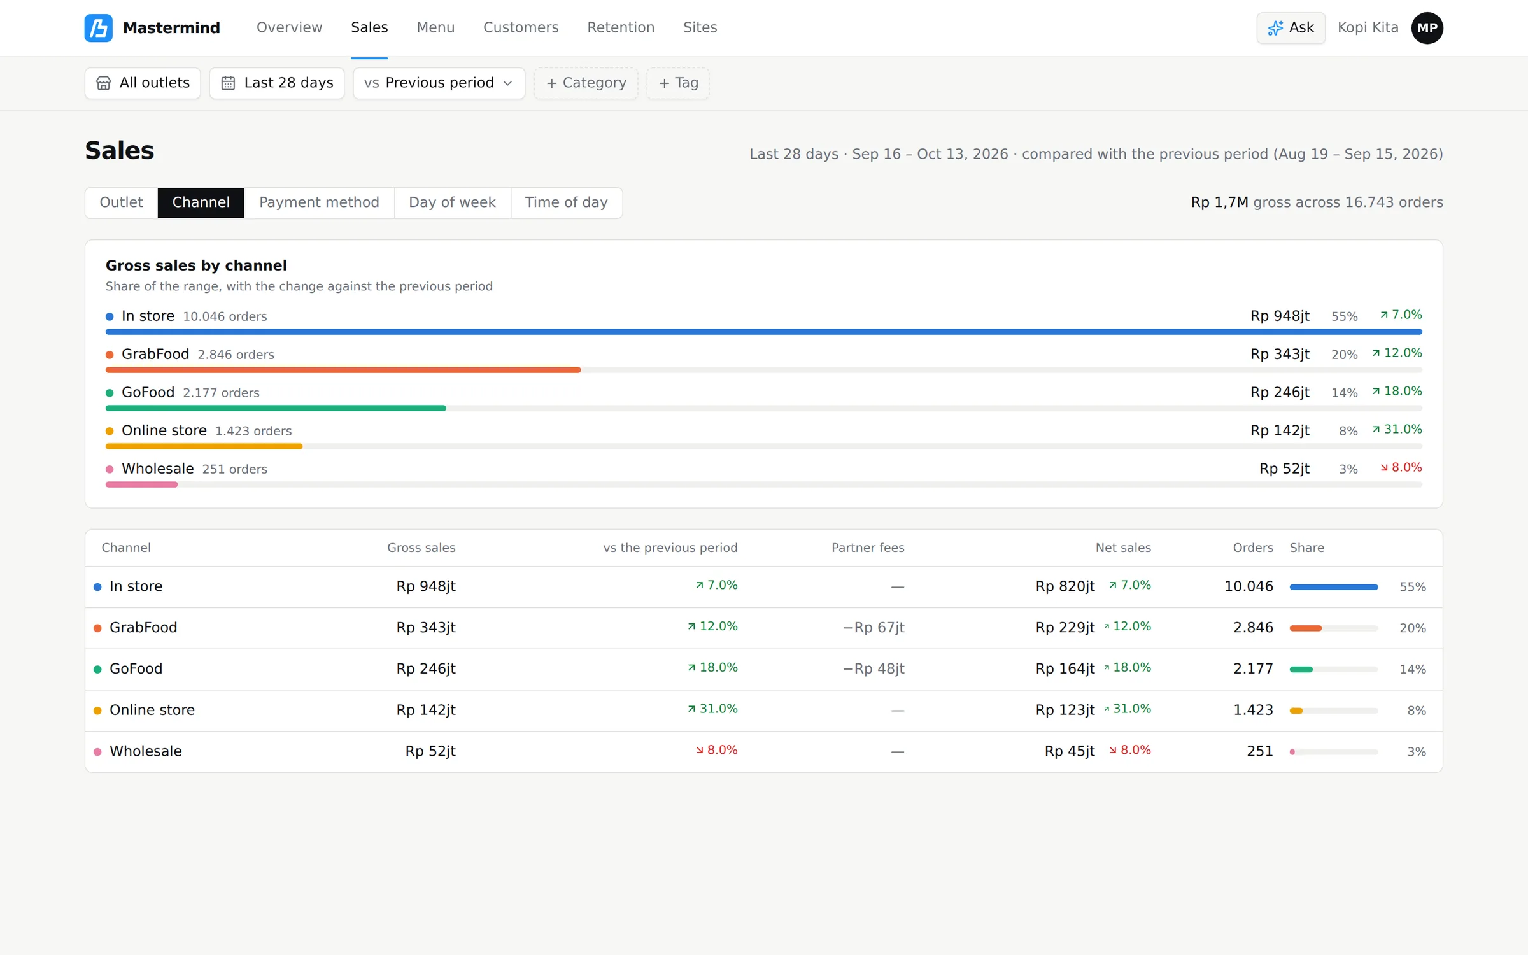Click the GrabFood orange progress bar in chart
Screen dimensions: 1528x955
tap(343, 370)
